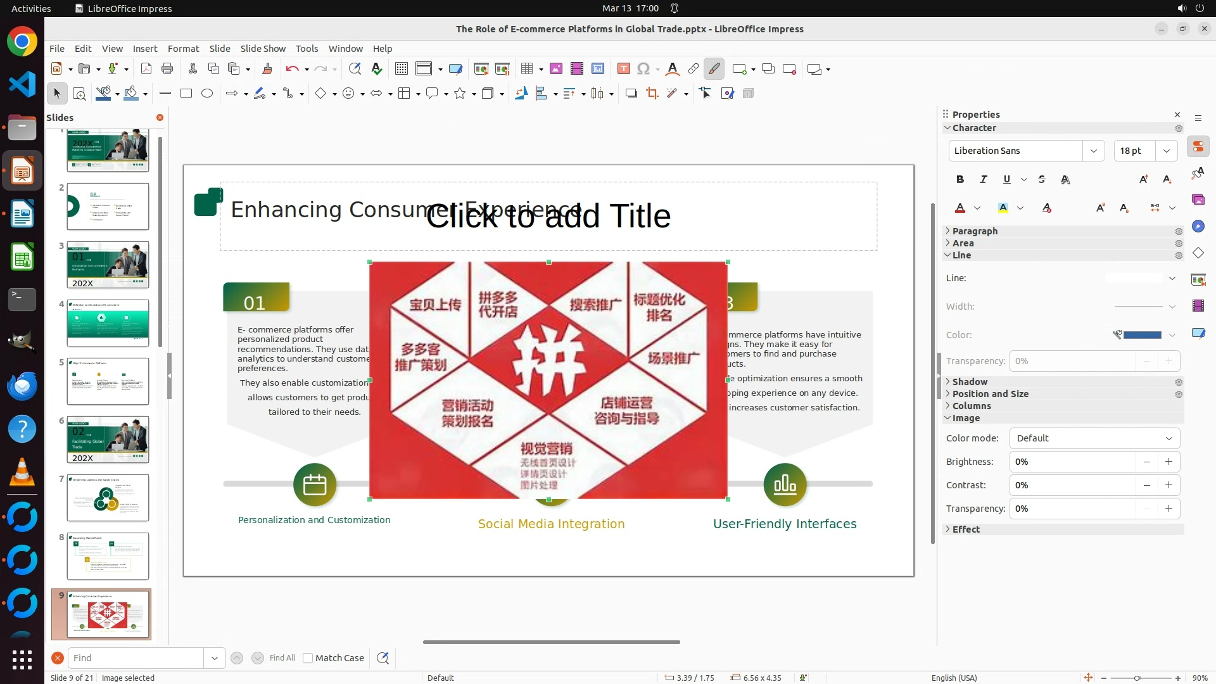1216x684 pixels.
Task: Open the Color mode dropdown
Action: click(x=1094, y=438)
